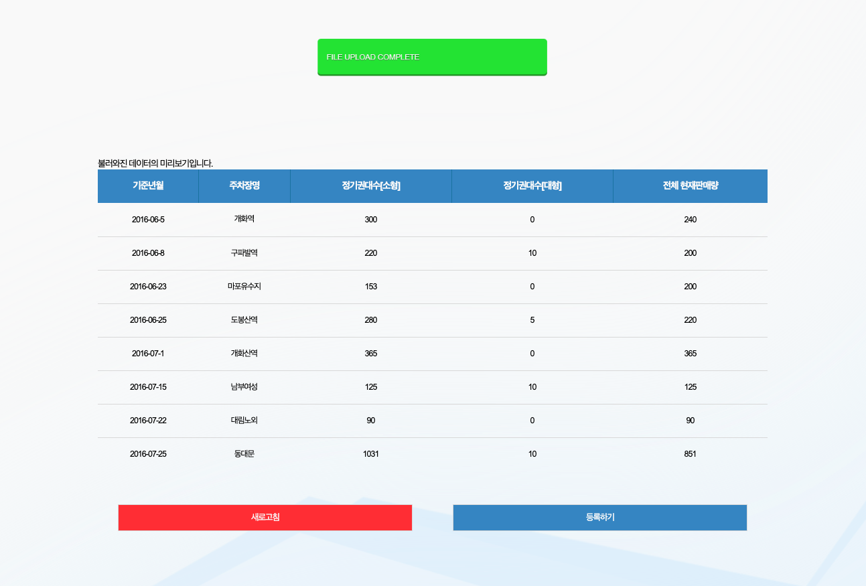Select date cell 2016-07-15
The width and height of the screenshot is (866, 586).
(x=148, y=387)
